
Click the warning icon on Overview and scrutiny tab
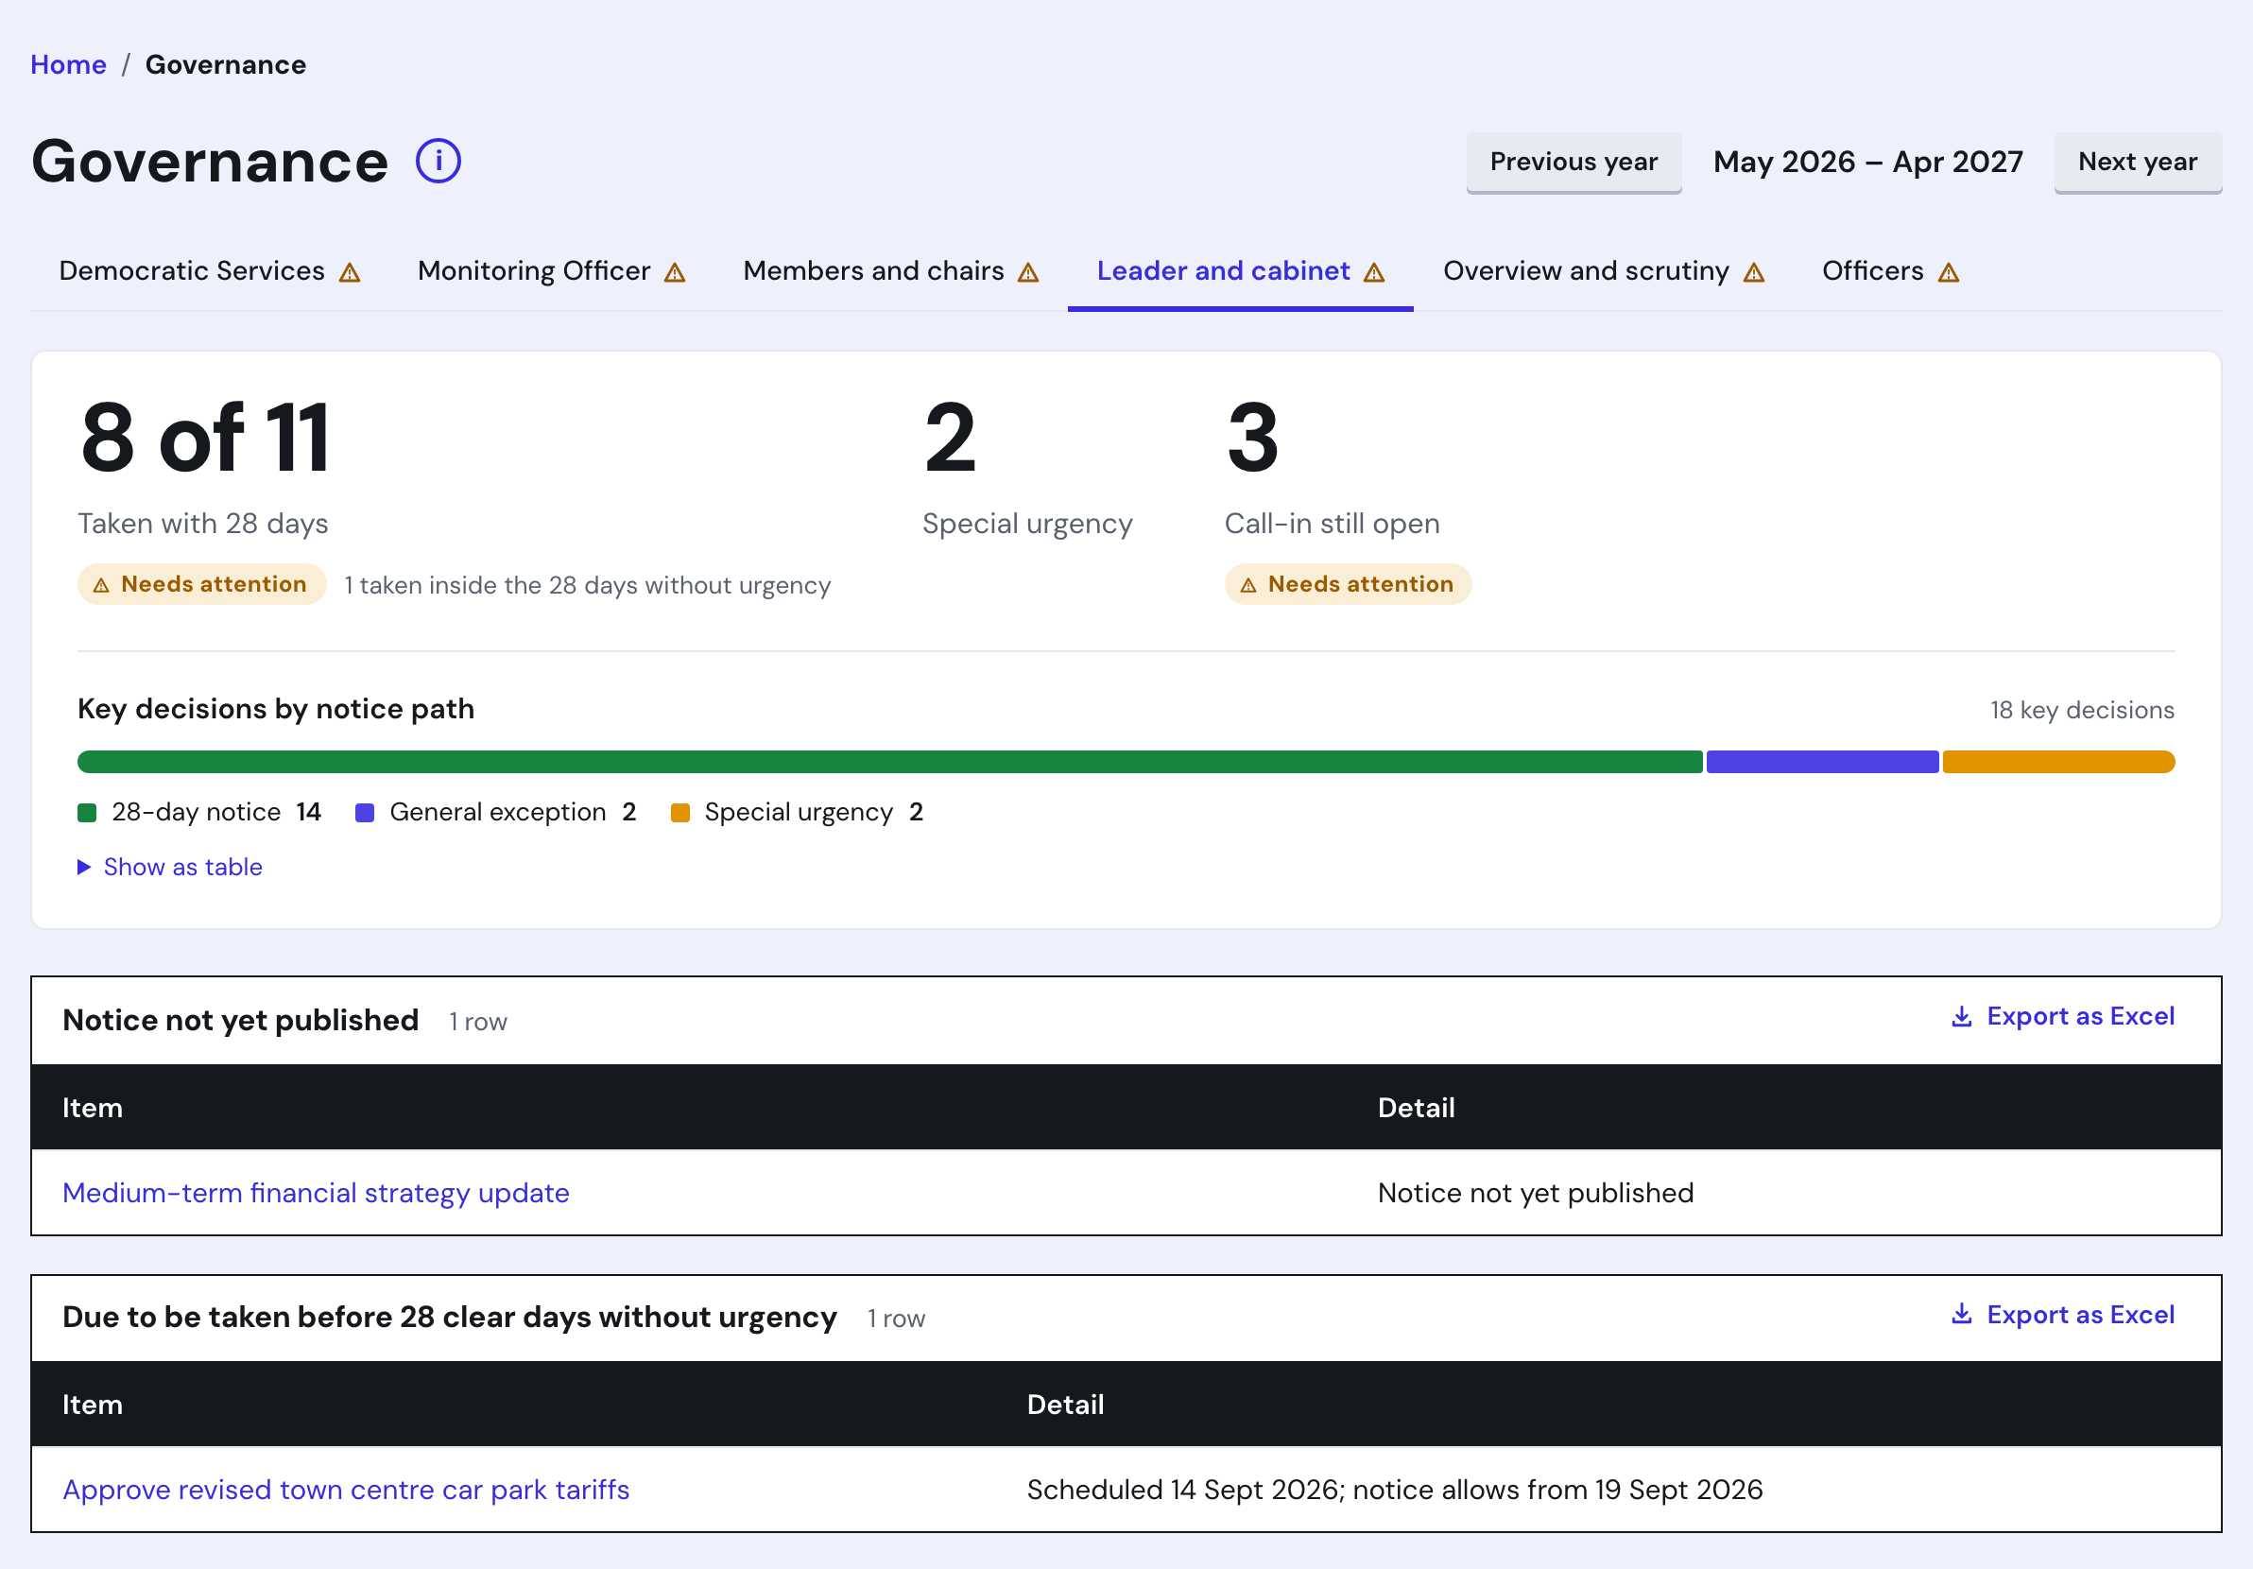click(1755, 273)
